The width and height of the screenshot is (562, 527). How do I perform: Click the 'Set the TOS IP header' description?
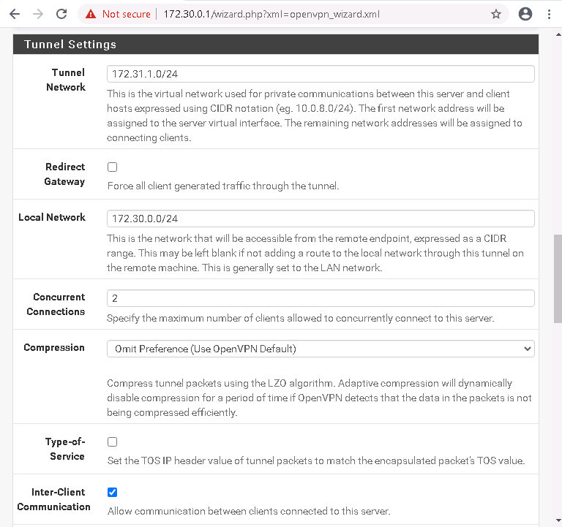click(x=316, y=460)
